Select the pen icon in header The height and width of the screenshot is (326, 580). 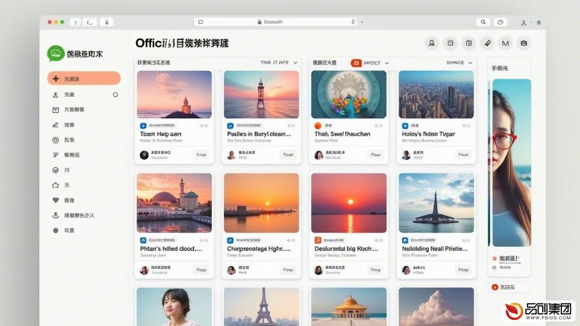click(487, 43)
